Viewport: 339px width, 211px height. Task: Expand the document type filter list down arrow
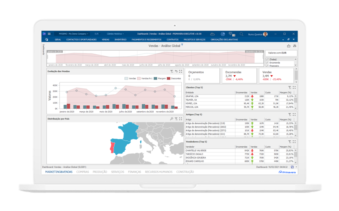point(296,65)
